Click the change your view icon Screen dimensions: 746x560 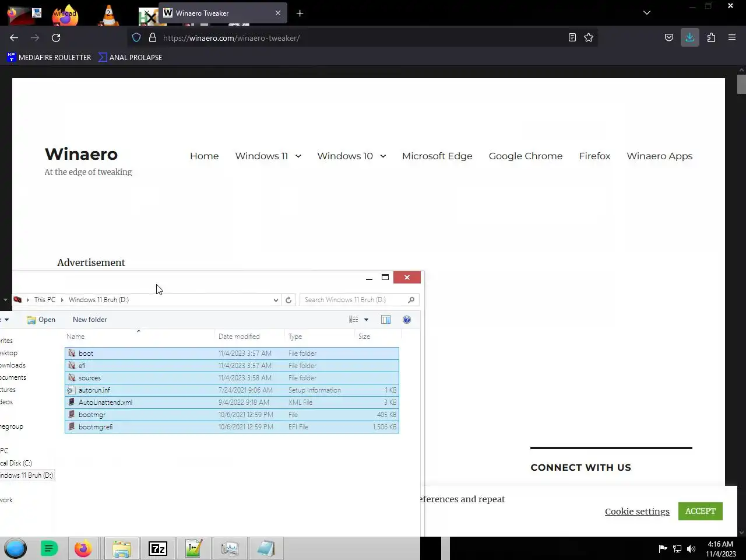coord(353,320)
